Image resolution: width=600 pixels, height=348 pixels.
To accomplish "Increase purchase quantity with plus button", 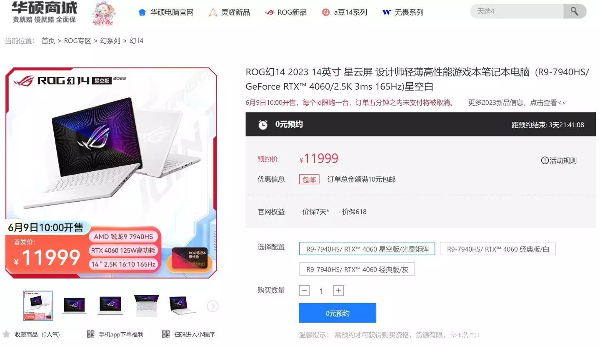I will pos(338,291).
